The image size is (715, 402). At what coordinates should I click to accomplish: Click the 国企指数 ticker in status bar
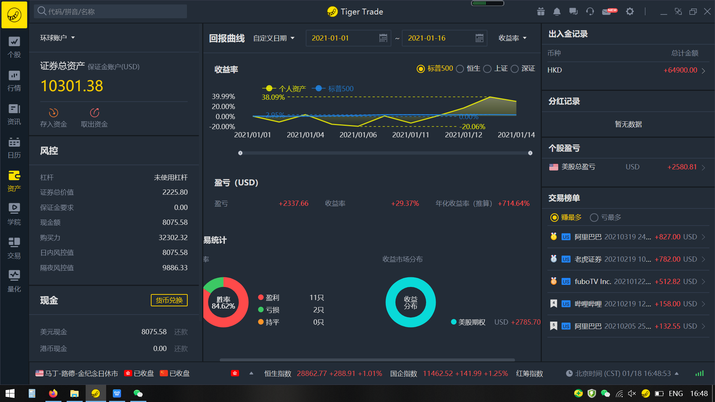coord(449,373)
